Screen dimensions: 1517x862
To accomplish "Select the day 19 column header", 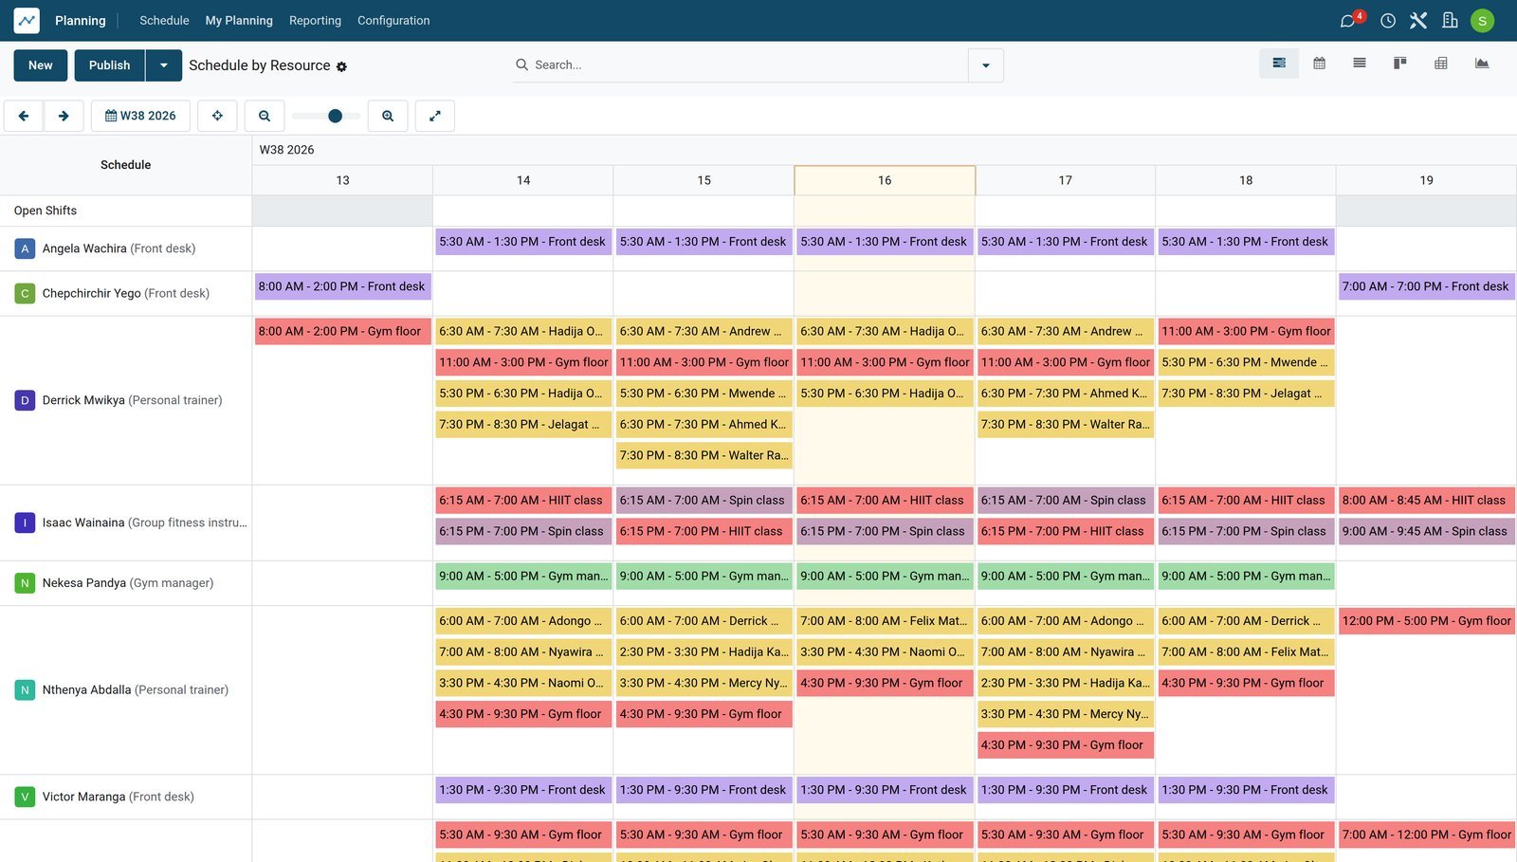I will [x=1426, y=180].
